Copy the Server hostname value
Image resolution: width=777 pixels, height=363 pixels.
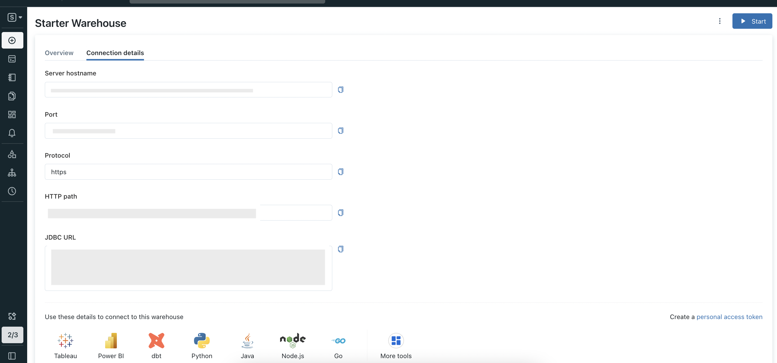(x=340, y=90)
